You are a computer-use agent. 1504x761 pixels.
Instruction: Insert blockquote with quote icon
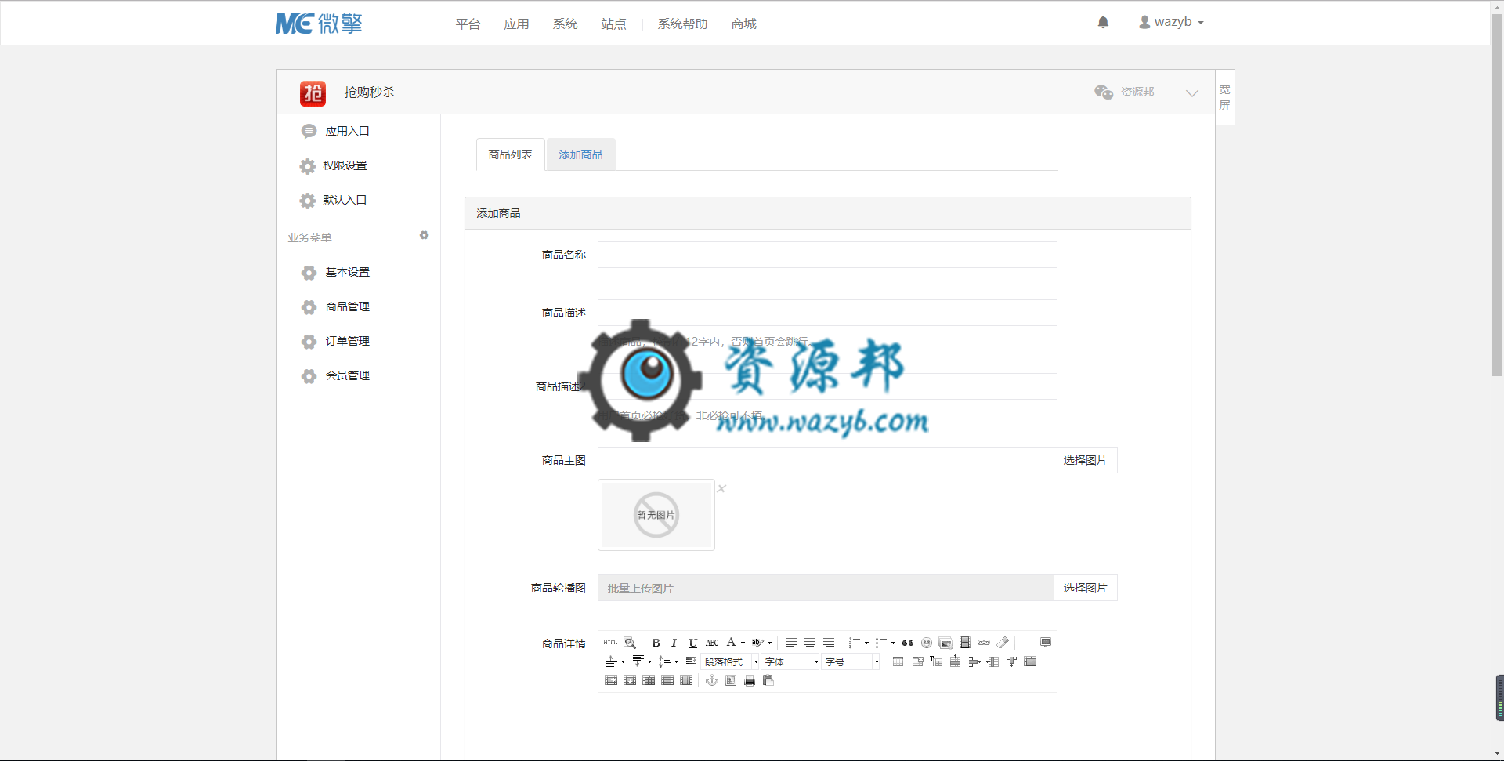click(x=908, y=643)
